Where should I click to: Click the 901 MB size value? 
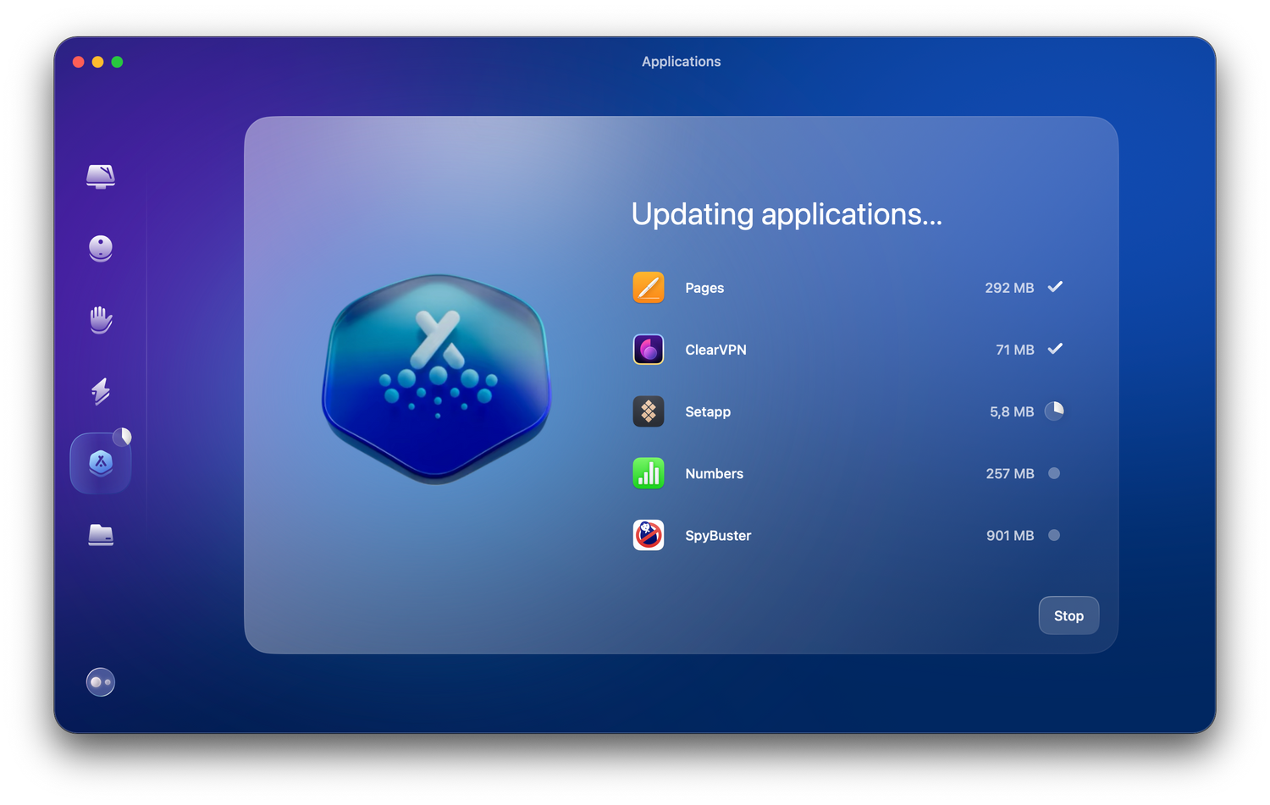pos(1010,535)
